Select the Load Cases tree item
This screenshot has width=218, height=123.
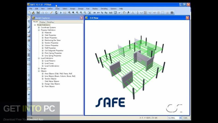click(49, 63)
